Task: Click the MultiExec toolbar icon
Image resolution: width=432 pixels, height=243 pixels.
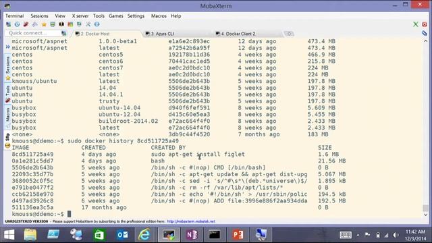Action: (x=70, y=24)
